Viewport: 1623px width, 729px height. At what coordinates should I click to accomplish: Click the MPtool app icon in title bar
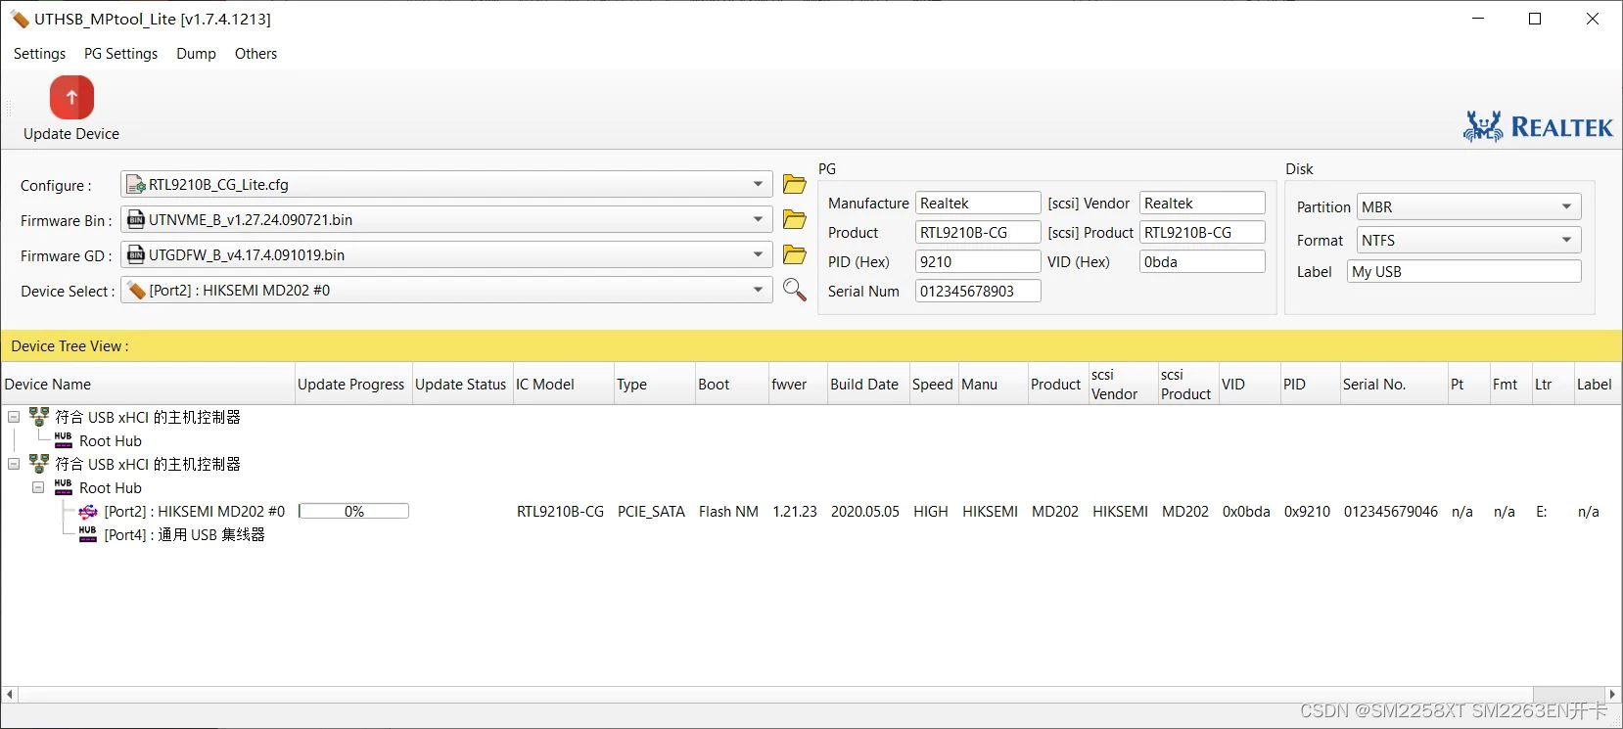[20, 19]
